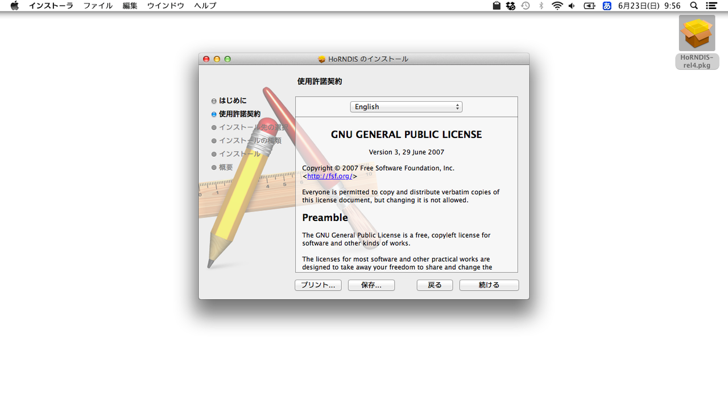Open the volume control menu

click(572, 6)
